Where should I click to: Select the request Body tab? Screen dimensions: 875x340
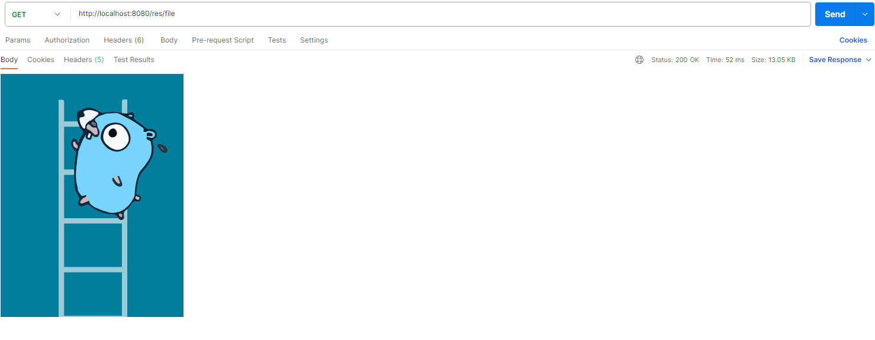coord(169,40)
